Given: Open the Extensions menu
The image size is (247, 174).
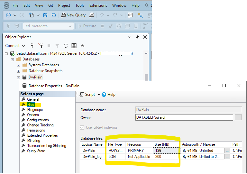Looking at the screenshot, I should point(98,5).
